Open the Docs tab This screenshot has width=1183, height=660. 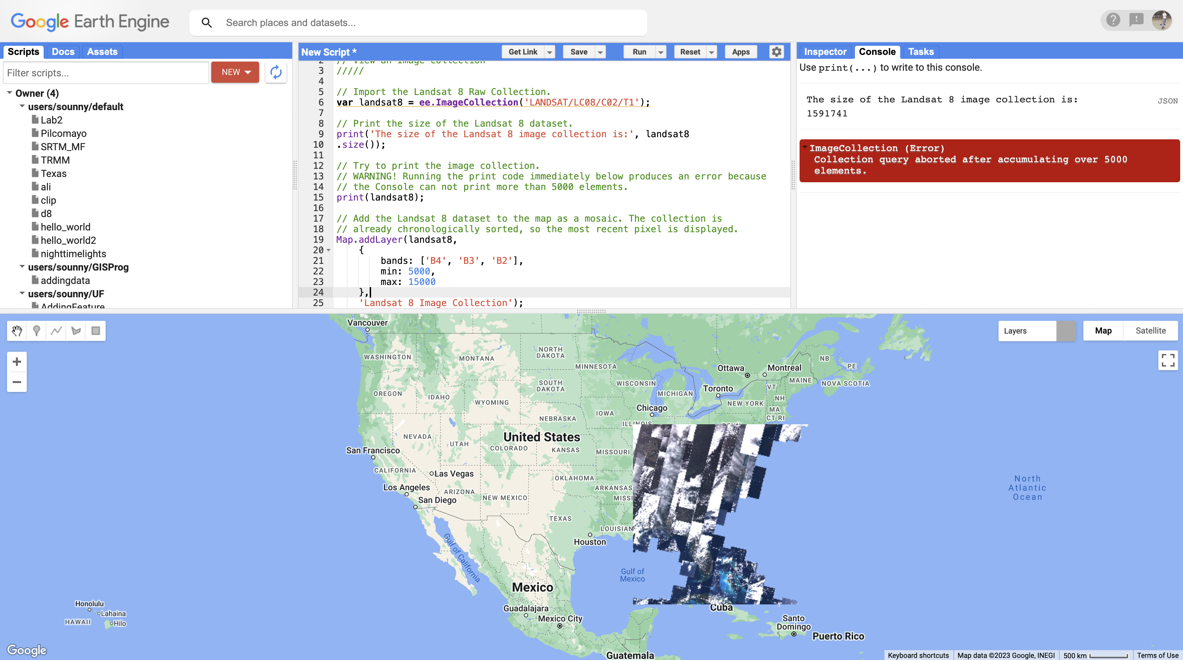[x=63, y=52]
